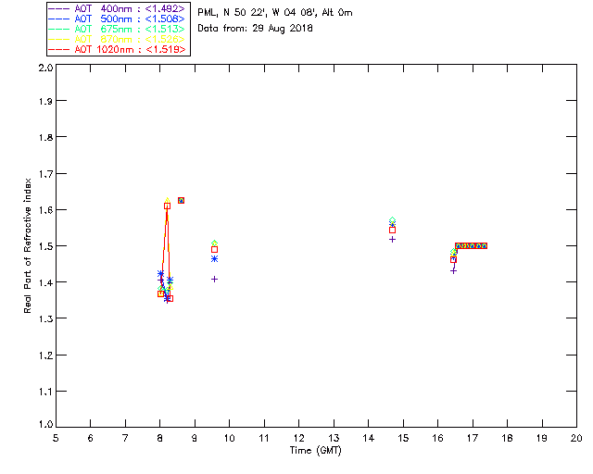The height and width of the screenshot is (474, 593).
Task: Select the green dashed line sample in legend
Action: [x=59, y=29]
